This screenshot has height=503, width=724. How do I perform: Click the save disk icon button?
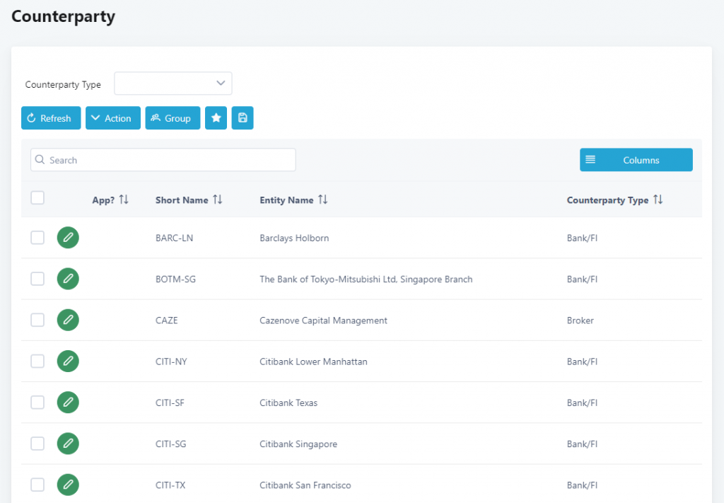click(x=243, y=118)
